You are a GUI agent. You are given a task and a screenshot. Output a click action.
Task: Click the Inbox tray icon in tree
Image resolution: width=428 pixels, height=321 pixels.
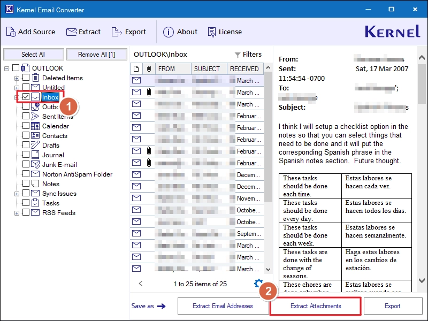(35, 97)
